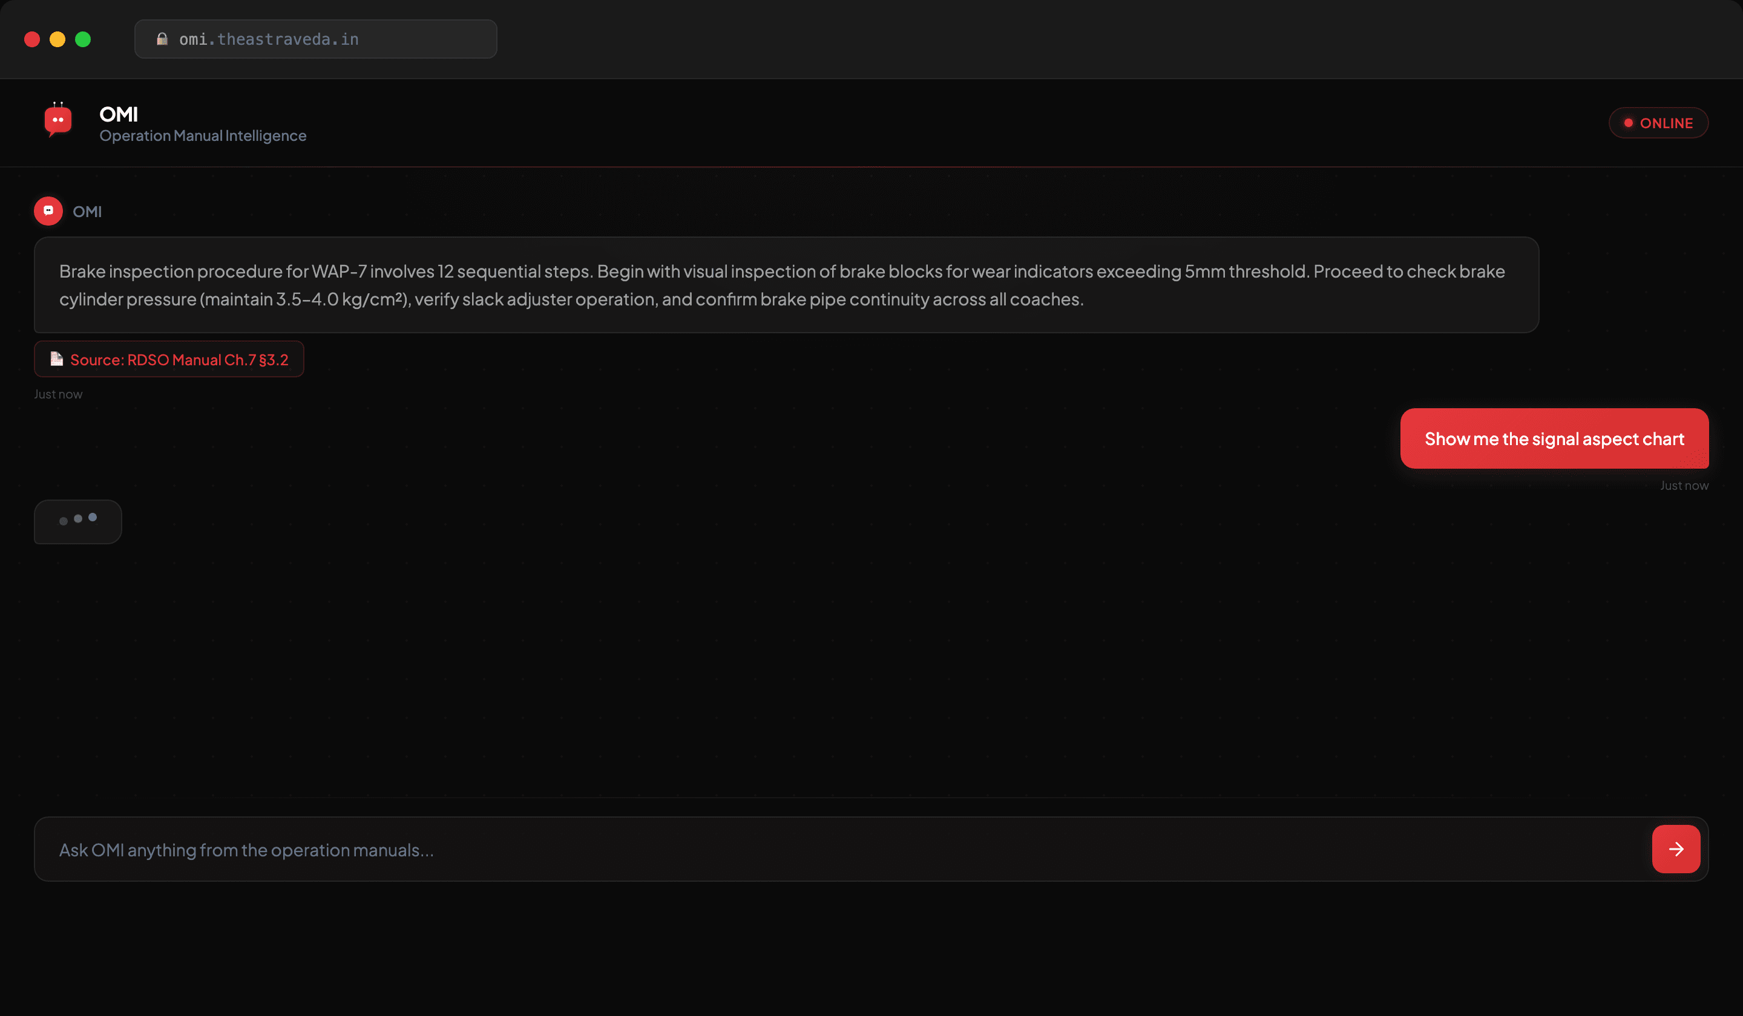Click the red close window button
Image resolution: width=1743 pixels, height=1016 pixels.
(x=32, y=39)
